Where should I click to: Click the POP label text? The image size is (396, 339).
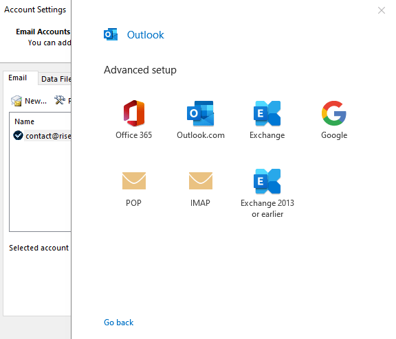click(133, 203)
